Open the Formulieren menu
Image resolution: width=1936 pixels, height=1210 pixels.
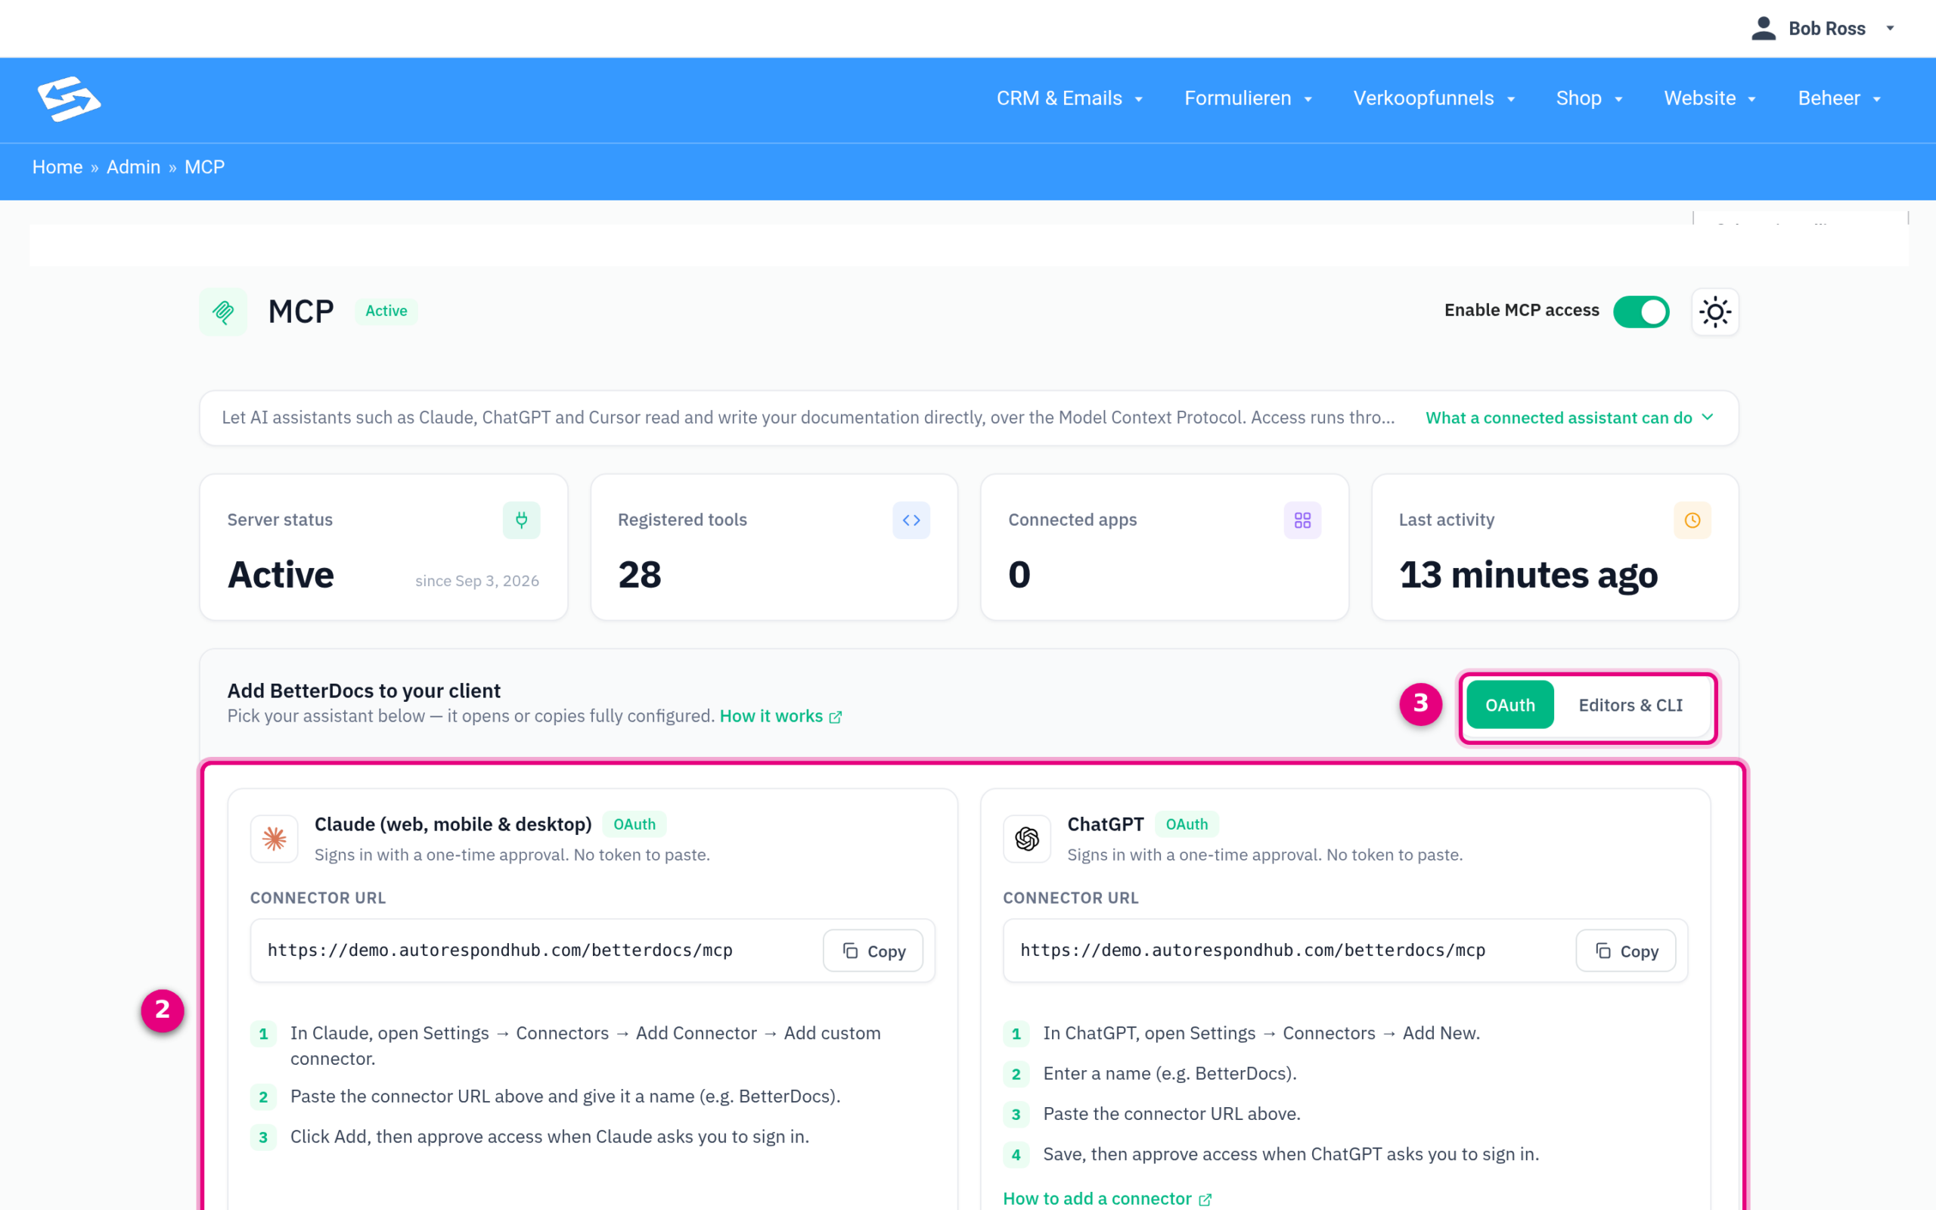pyautogui.click(x=1248, y=98)
